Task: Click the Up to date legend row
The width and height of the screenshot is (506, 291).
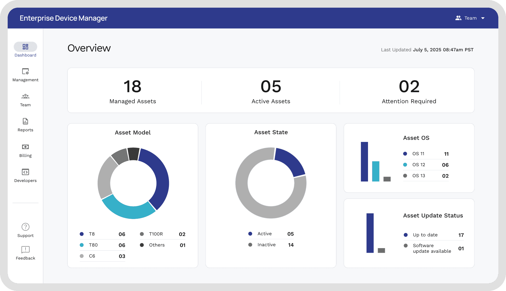Action: (x=425, y=235)
